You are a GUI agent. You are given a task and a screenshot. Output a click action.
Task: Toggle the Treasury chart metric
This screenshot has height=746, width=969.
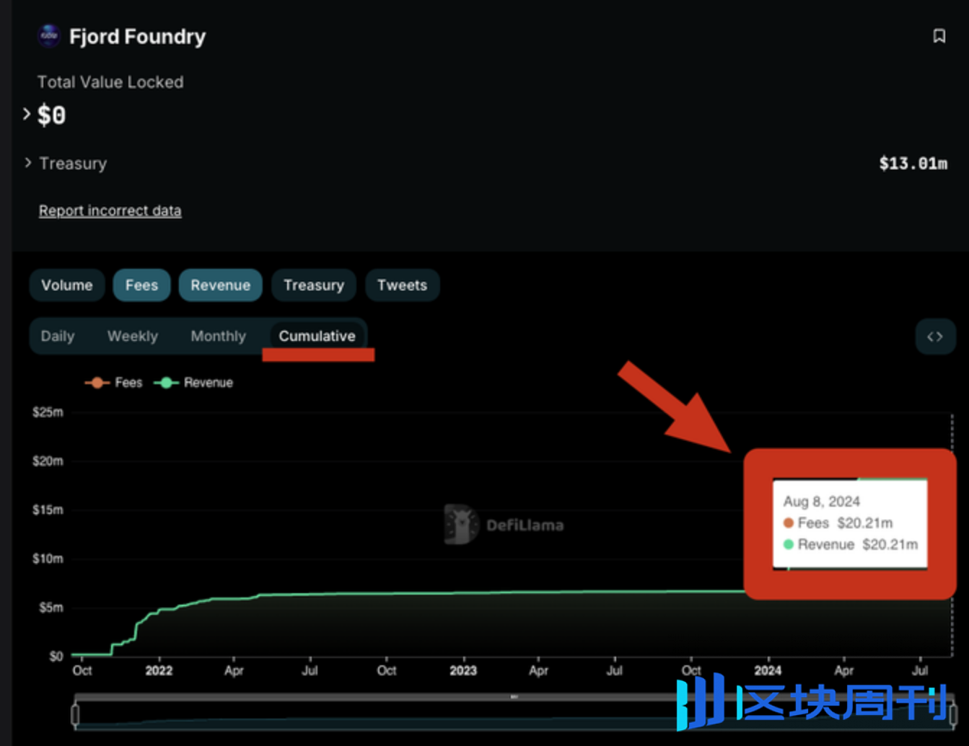pyautogui.click(x=314, y=285)
